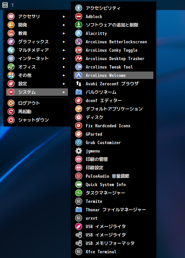The width and height of the screenshot is (185, 258).
Task: Launch ArcoLinux Welcome
Action: click(113, 75)
